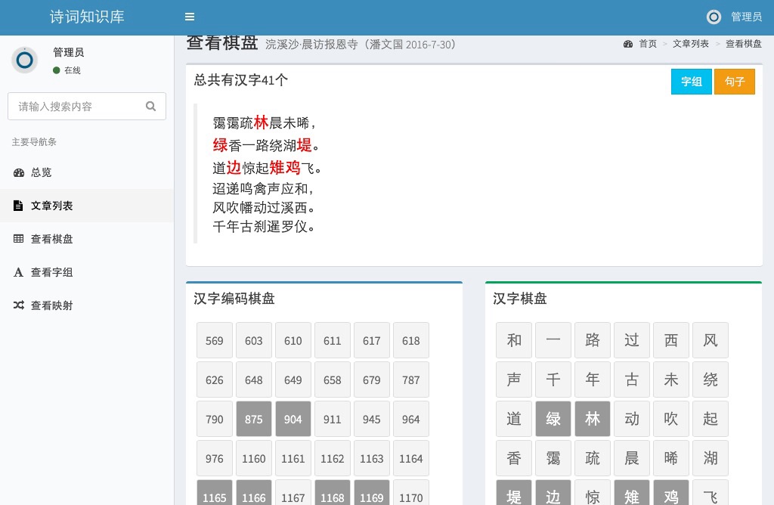Click the search magnifier icon
774x505 pixels.
[151, 107]
